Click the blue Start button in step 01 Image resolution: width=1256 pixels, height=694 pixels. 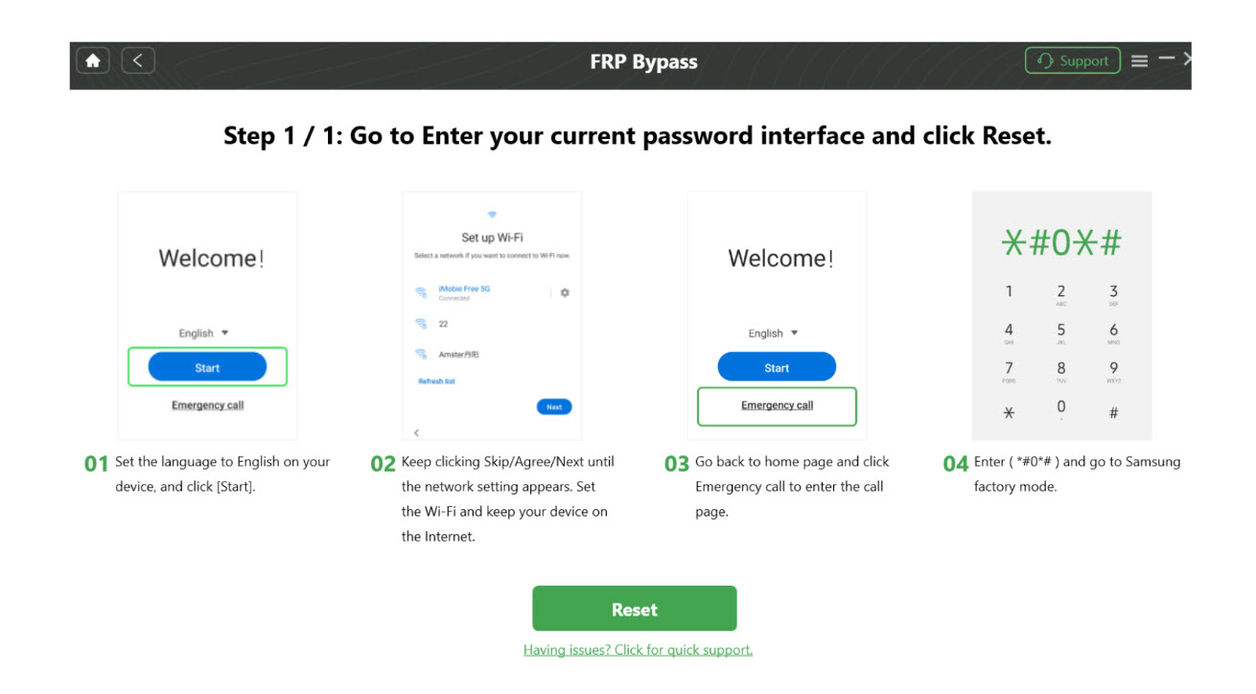[207, 367]
